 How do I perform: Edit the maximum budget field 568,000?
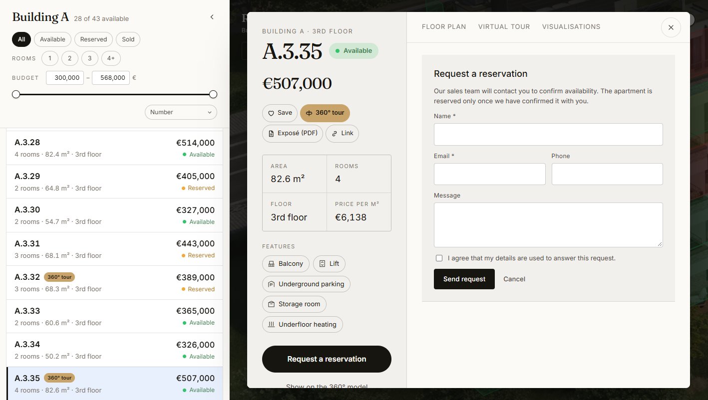(x=111, y=78)
